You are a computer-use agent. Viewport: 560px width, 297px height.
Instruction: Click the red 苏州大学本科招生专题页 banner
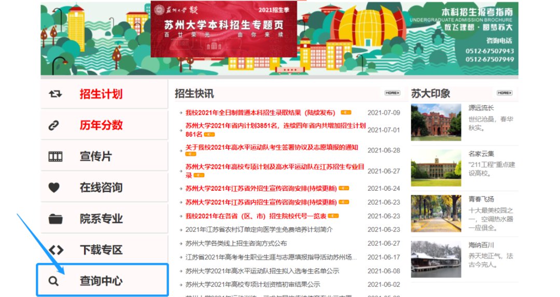[223, 29]
